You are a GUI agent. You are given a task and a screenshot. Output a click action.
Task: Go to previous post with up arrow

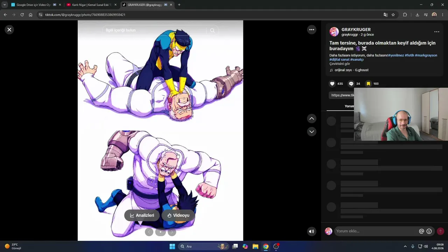pyautogui.click(x=312, y=119)
